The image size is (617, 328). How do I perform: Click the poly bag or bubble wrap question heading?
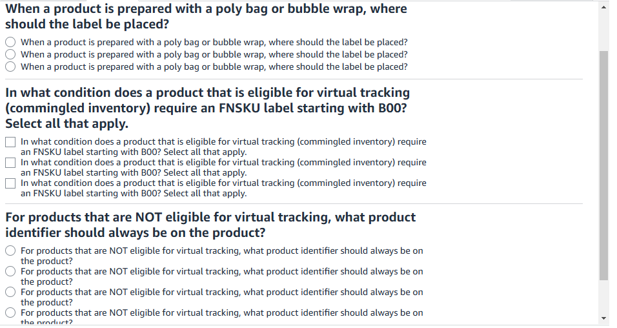[x=206, y=16]
